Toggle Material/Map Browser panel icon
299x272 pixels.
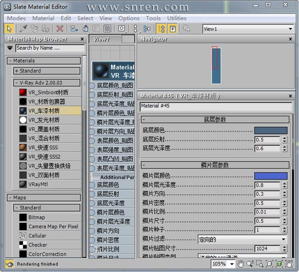(x=161, y=29)
